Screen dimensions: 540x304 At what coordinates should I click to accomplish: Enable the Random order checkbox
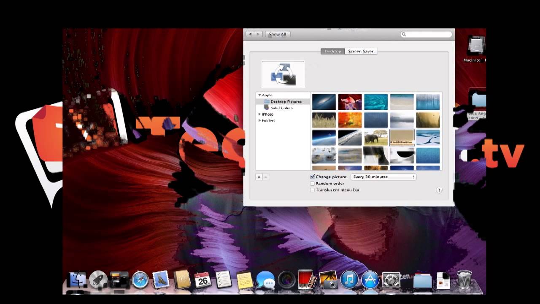(x=313, y=183)
